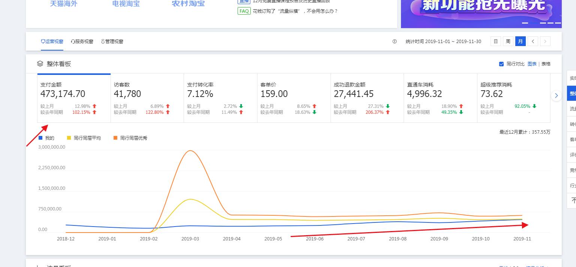This screenshot has height=267, width=576.
Task: Switch statistics period to 周
Action: (508, 42)
